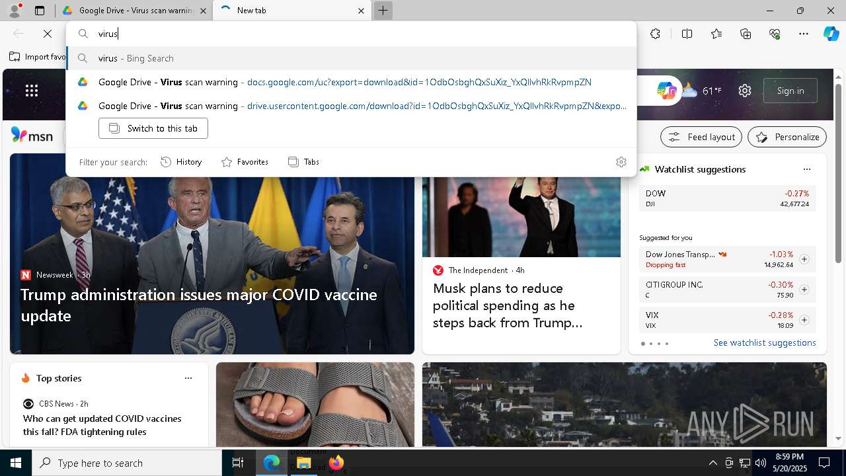Click the taskbar search box

(127, 463)
